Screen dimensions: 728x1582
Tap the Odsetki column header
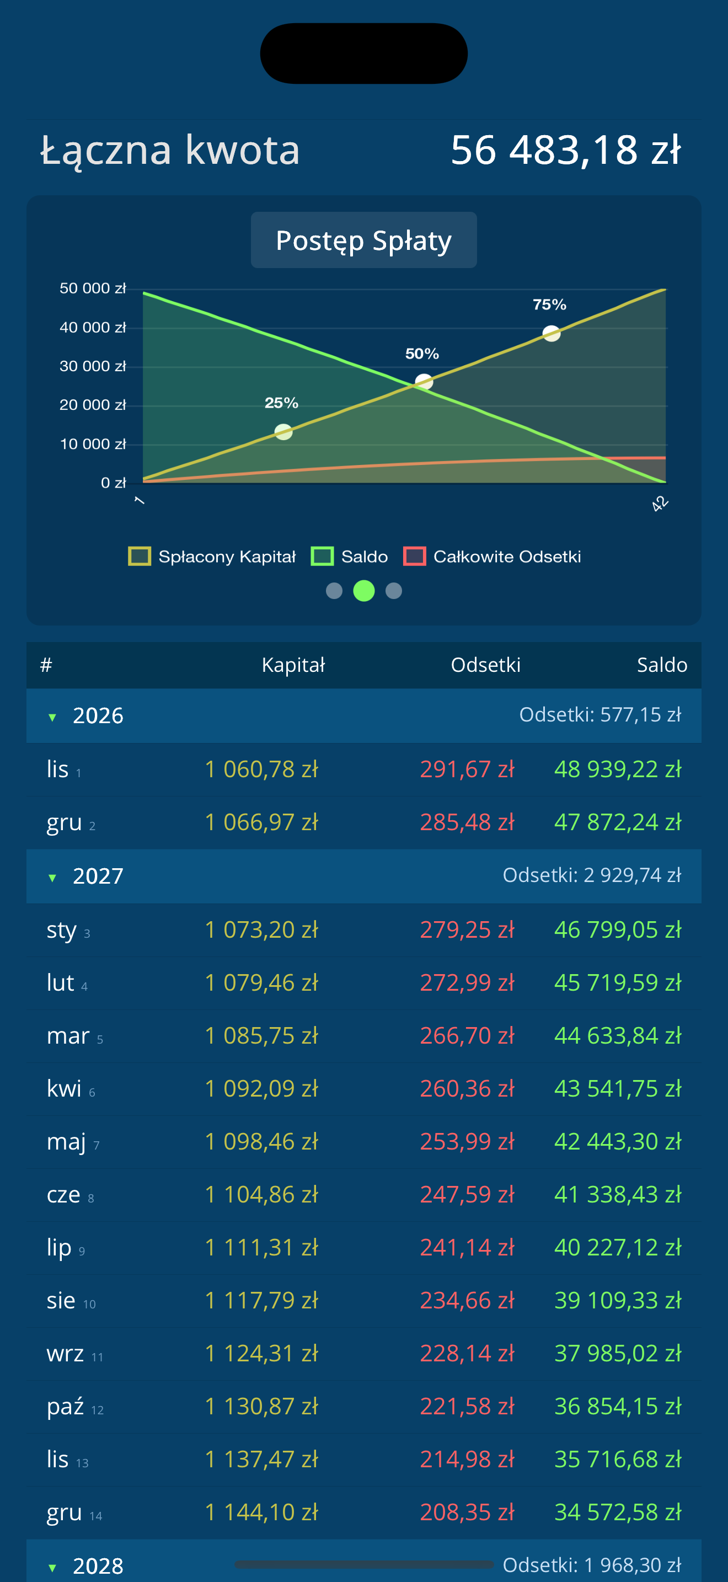tap(485, 665)
